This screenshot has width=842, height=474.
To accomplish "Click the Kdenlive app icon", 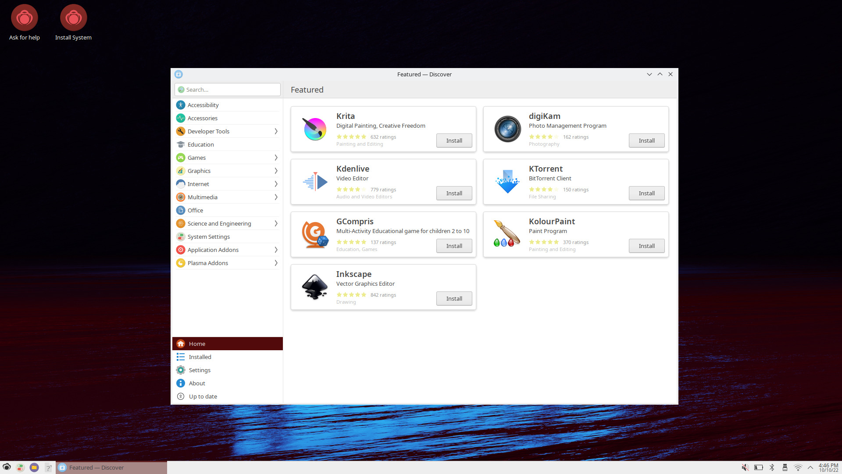I will [x=315, y=182].
